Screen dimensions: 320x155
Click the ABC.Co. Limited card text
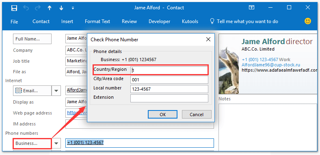tap(258, 49)
